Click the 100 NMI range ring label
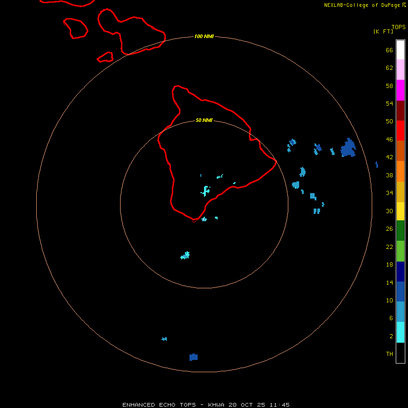 (x=204, y=36)
